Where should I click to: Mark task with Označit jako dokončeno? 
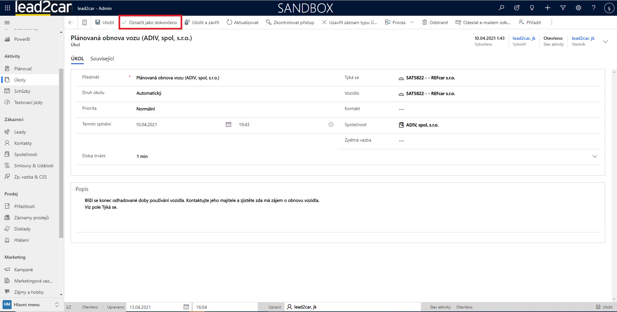pyautogui.click(x=150, y=22)
